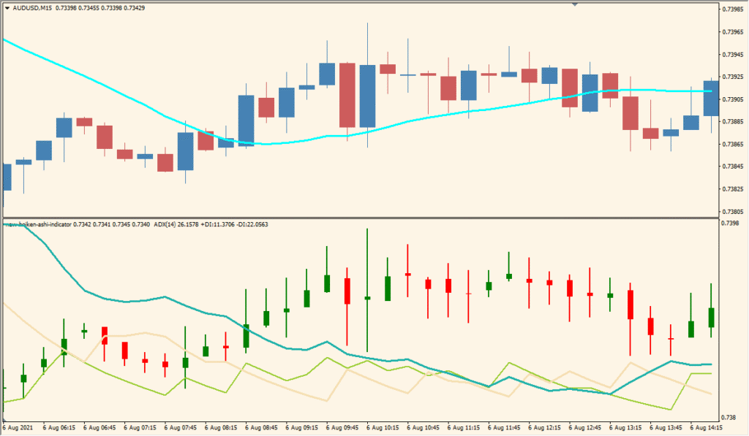Click the 0.7398 scale value of the indicator subwindow

[731, 223]
